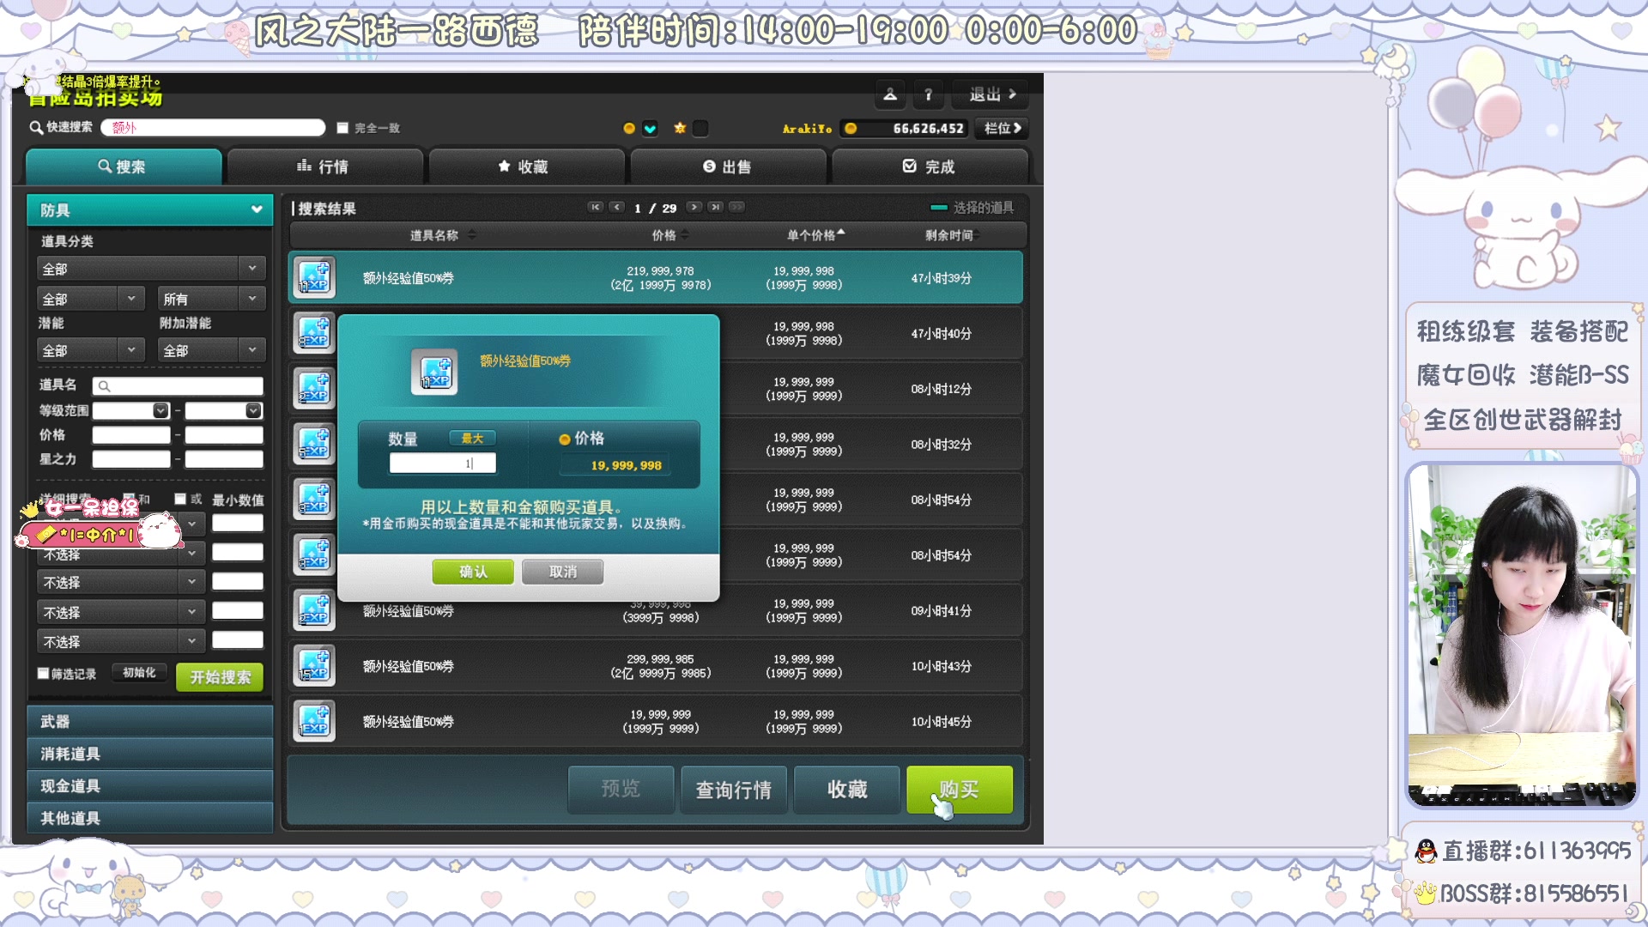The image size is (1648, 927).
Task: Expand the 消耗道具 consumables category
Action: coord(150,754)
